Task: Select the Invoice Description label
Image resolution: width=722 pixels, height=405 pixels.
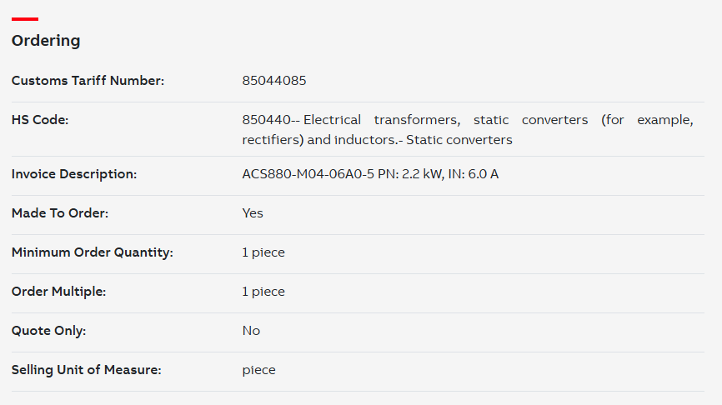Action: [74, 174]
